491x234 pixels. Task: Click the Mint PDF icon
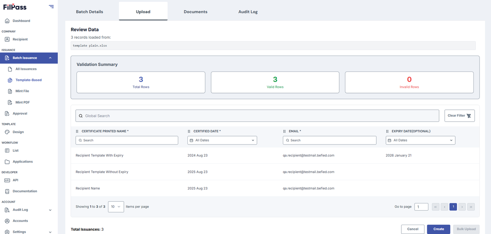point(10,102)
